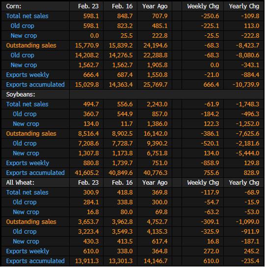The width and height of the screenshot is (265, 267).
Task: Click the Yearly Chg header at top
Action: tap(244, 6)
